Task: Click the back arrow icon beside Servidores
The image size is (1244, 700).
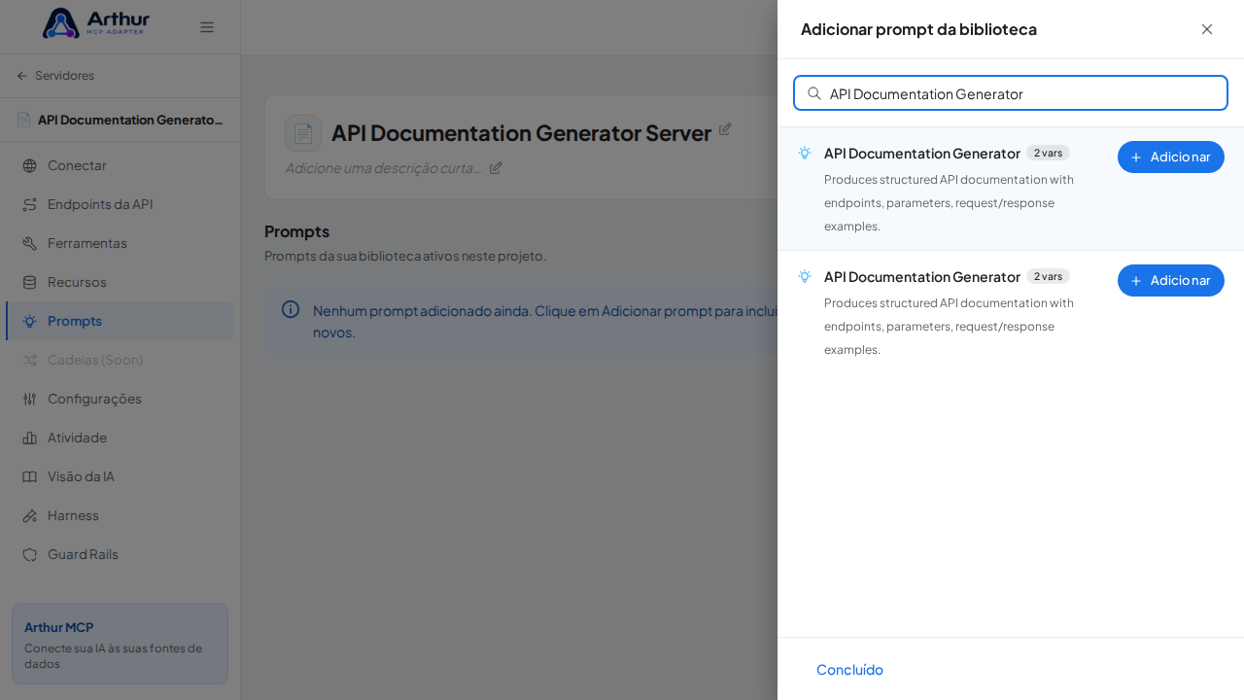Action: coord(22,75)
